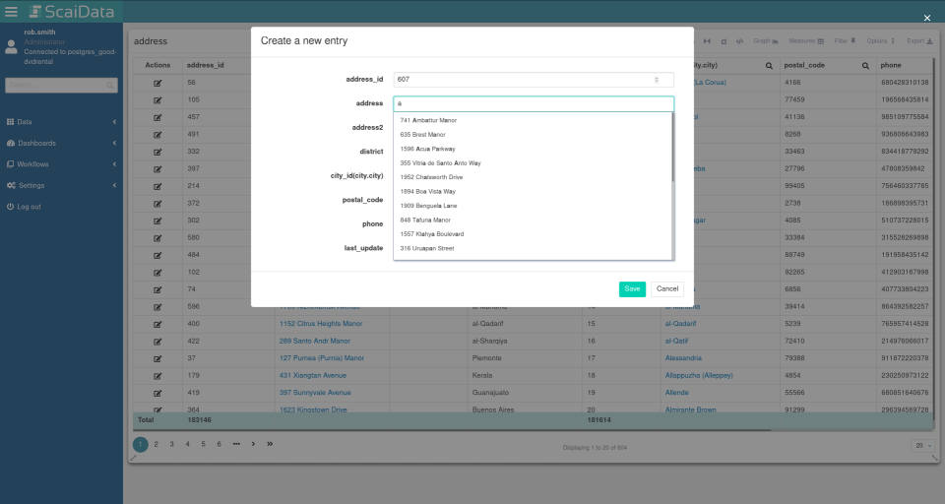Open the hamburger menu icon
Image resolution: width=945 pixels, height=504 pixels.
click(11, 12)
